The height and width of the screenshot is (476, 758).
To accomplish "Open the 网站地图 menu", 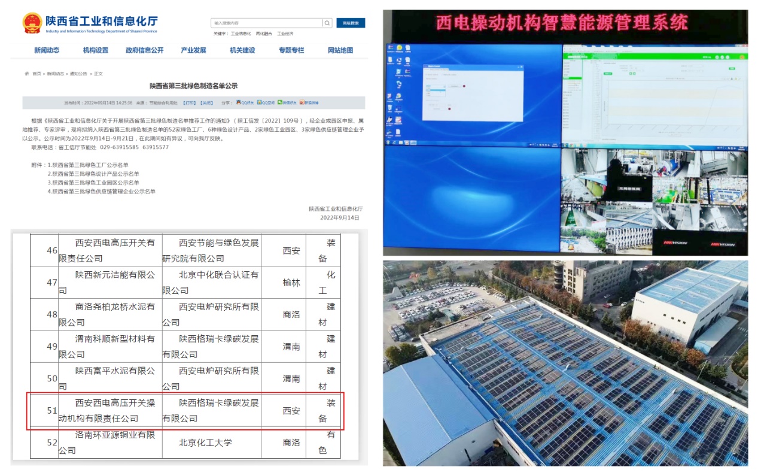I will (x=340, y=50).
